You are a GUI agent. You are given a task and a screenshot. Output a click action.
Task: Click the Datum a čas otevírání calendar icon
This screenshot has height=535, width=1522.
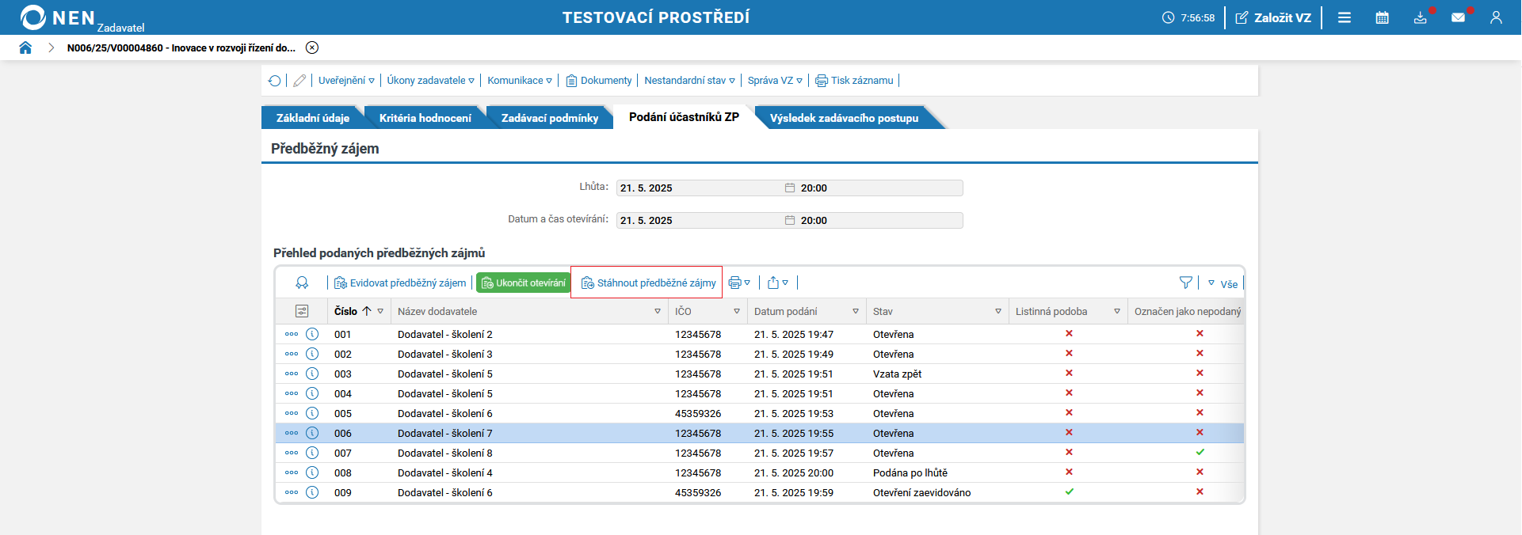tap(790, 221)
